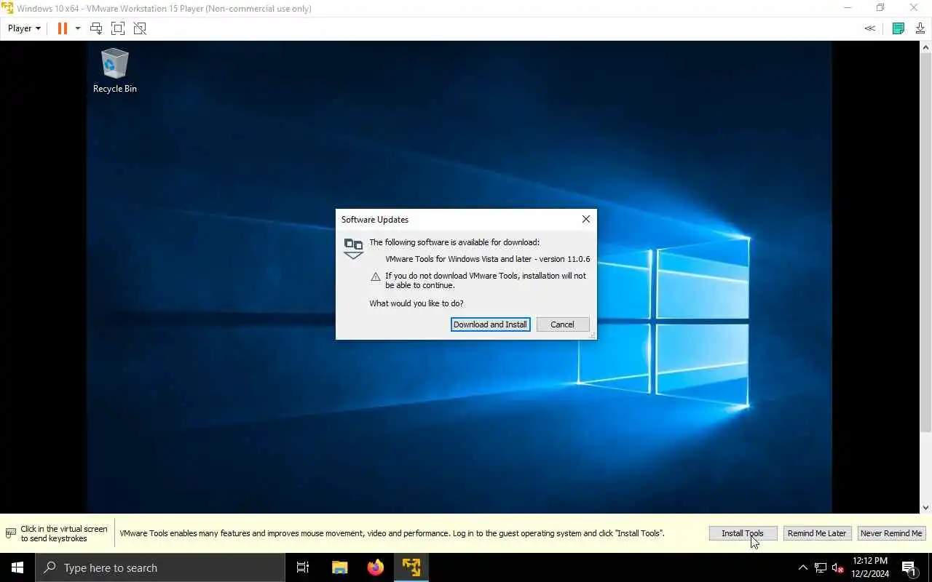932x582 pixels.
Task: Click the update download icon in dialog
Action: pos(353,248)
